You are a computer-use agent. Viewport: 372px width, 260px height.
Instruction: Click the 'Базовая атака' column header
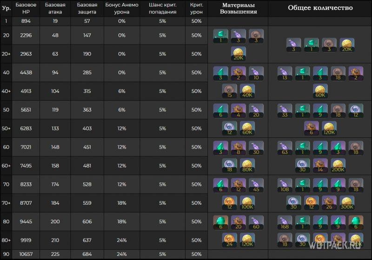point(55,8)
